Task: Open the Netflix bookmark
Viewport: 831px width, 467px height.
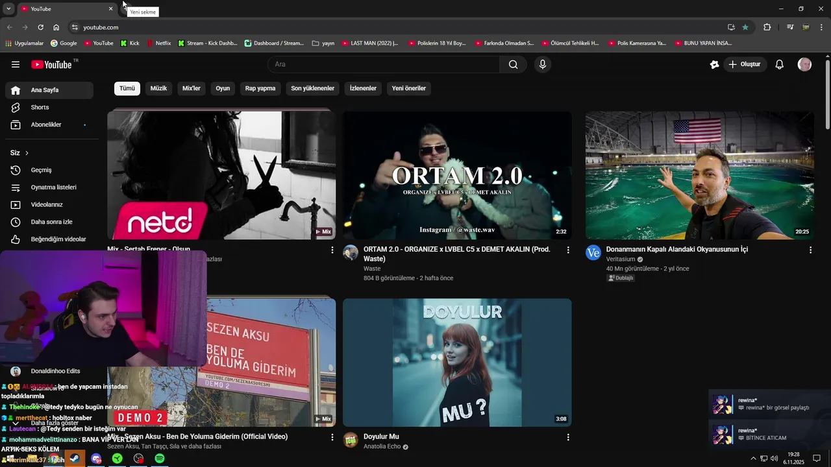Action: pos(158,43)
